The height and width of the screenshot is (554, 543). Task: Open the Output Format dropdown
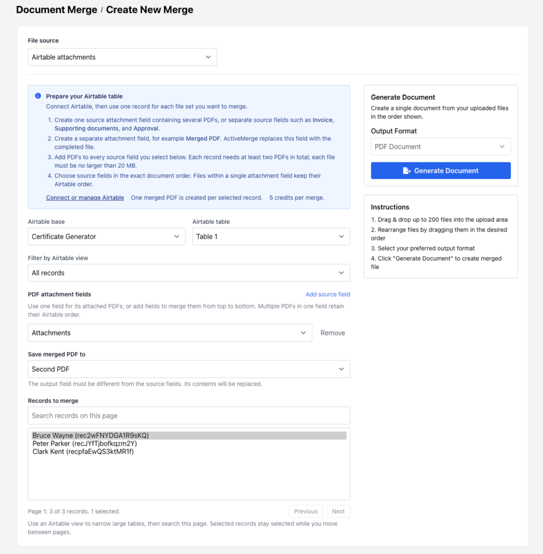coord(441,147)
